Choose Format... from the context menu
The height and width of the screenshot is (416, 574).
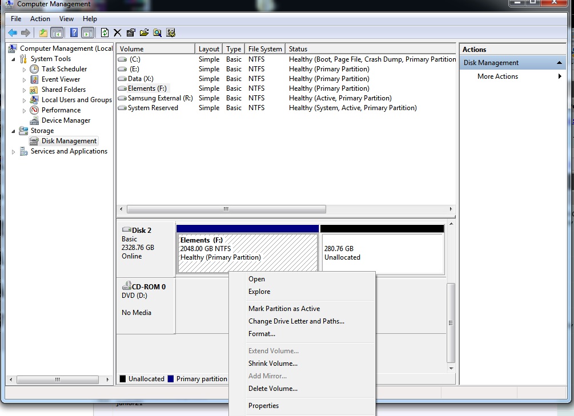[x=302, y=334]
